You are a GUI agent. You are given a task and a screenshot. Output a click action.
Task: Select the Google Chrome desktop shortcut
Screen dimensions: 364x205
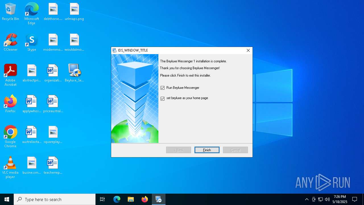pyautogui.click(x=11, y=137)
